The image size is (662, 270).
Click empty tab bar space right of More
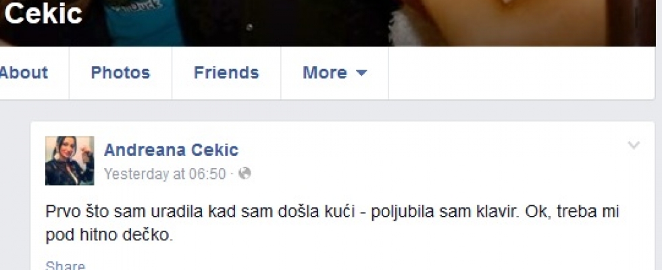coord(521,73)
